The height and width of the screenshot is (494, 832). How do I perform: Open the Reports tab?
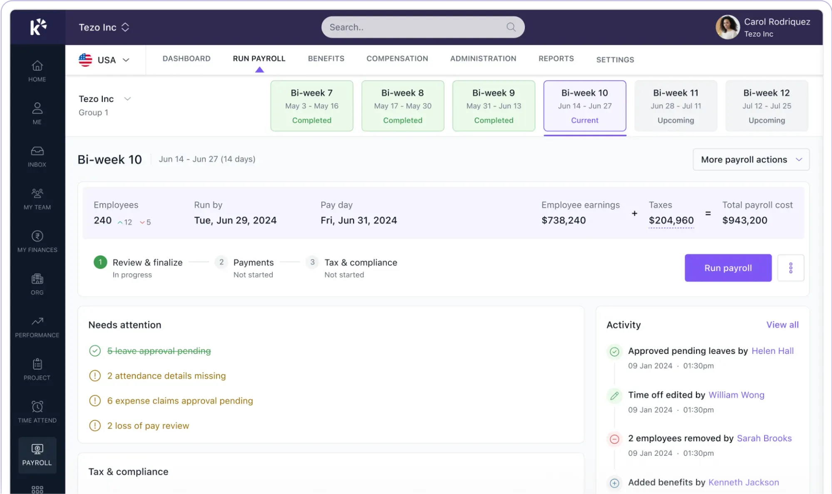[556, 59]
